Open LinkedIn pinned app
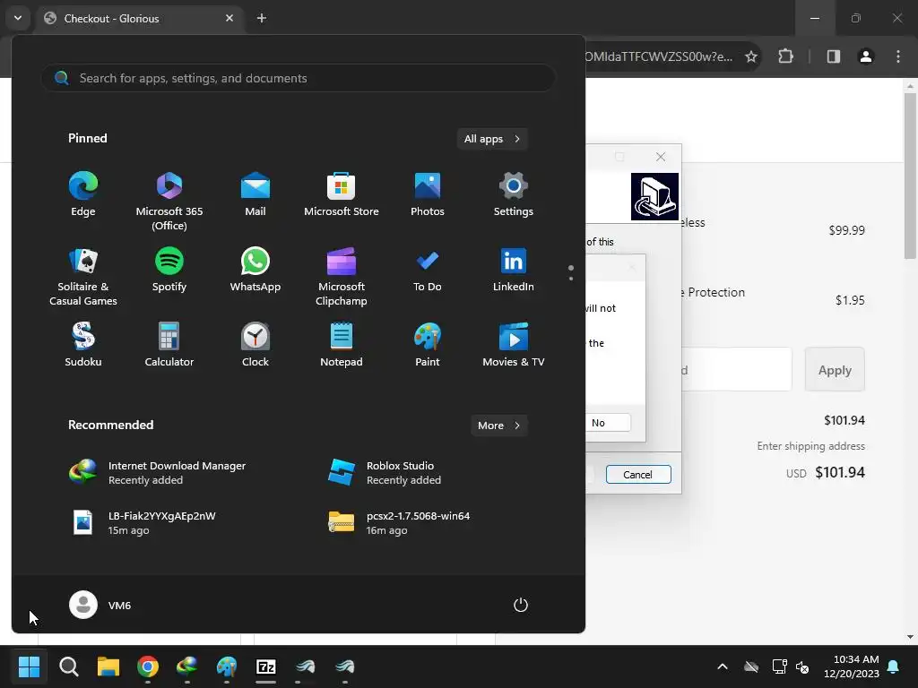The width and height of the screenshot is (918, 688). pyautogui.click(x=514, y=270)
